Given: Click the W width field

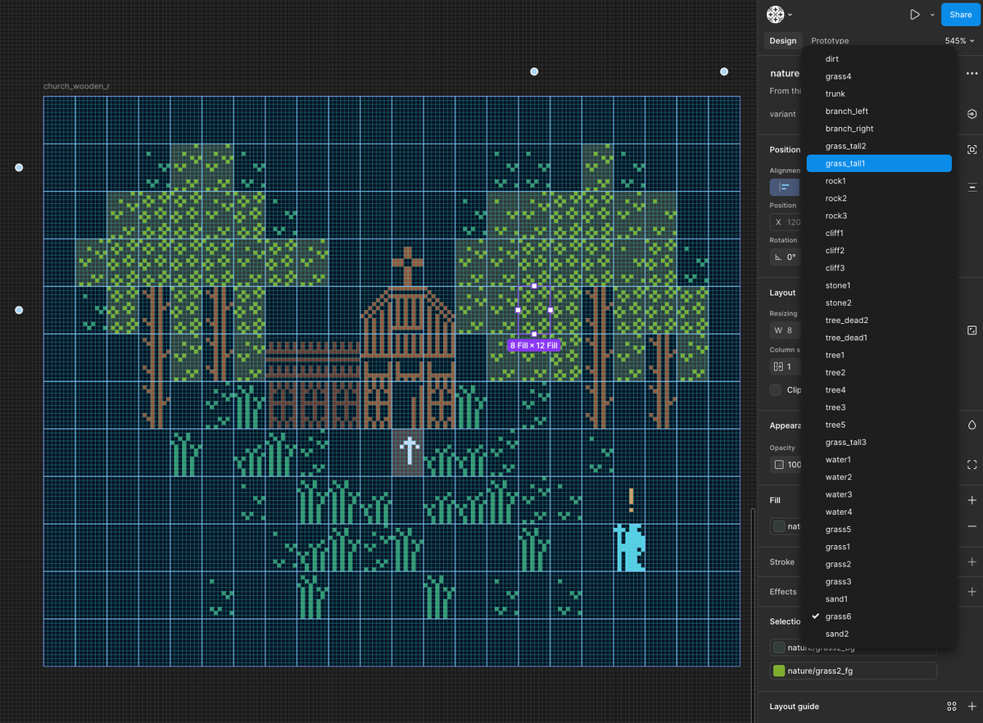Looking at the screenshot, I should [786, 330].
